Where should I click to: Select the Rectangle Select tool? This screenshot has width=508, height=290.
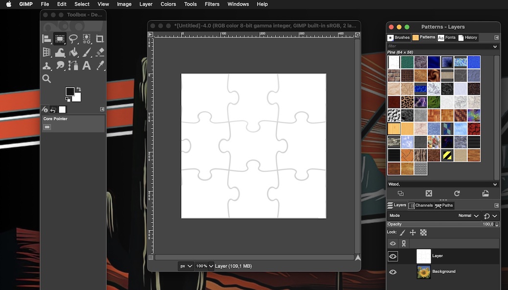(x=60, y=39)
